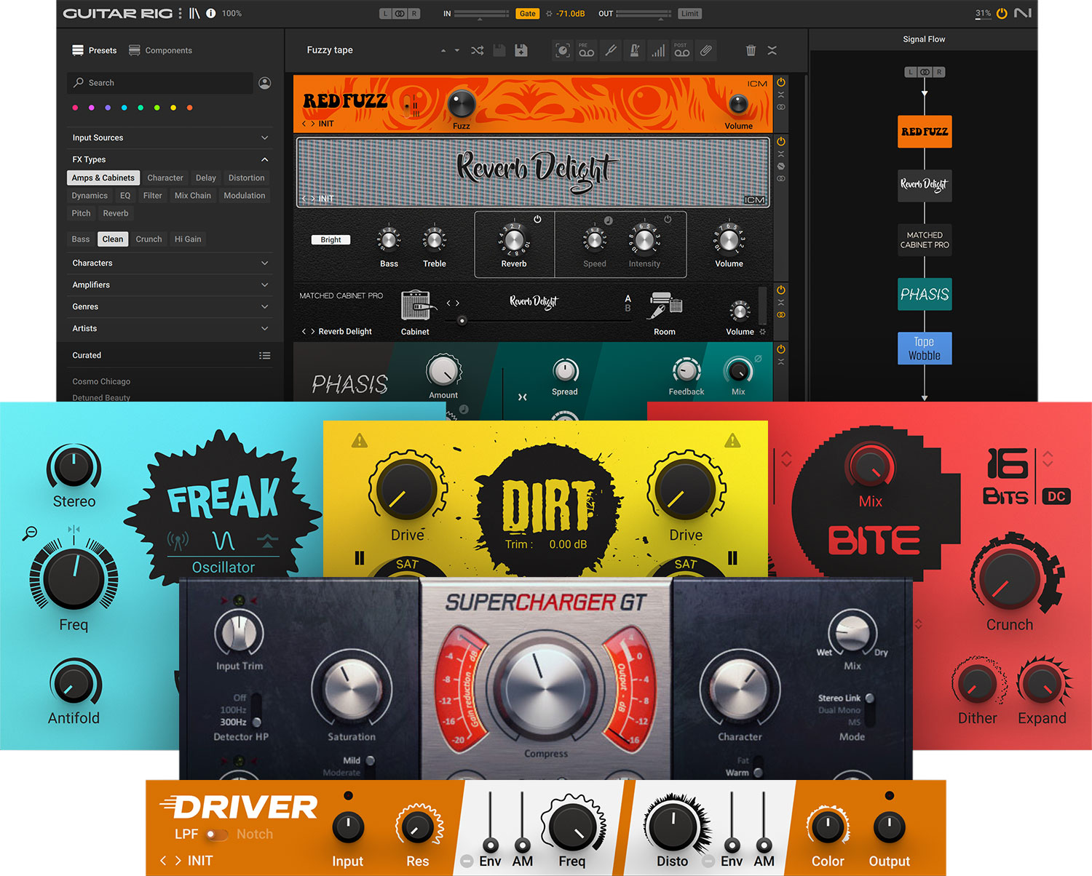Viewport: 1092px width, 876px height.
Task: Click the Native Instruments logo
Action: pos(1023,13)
